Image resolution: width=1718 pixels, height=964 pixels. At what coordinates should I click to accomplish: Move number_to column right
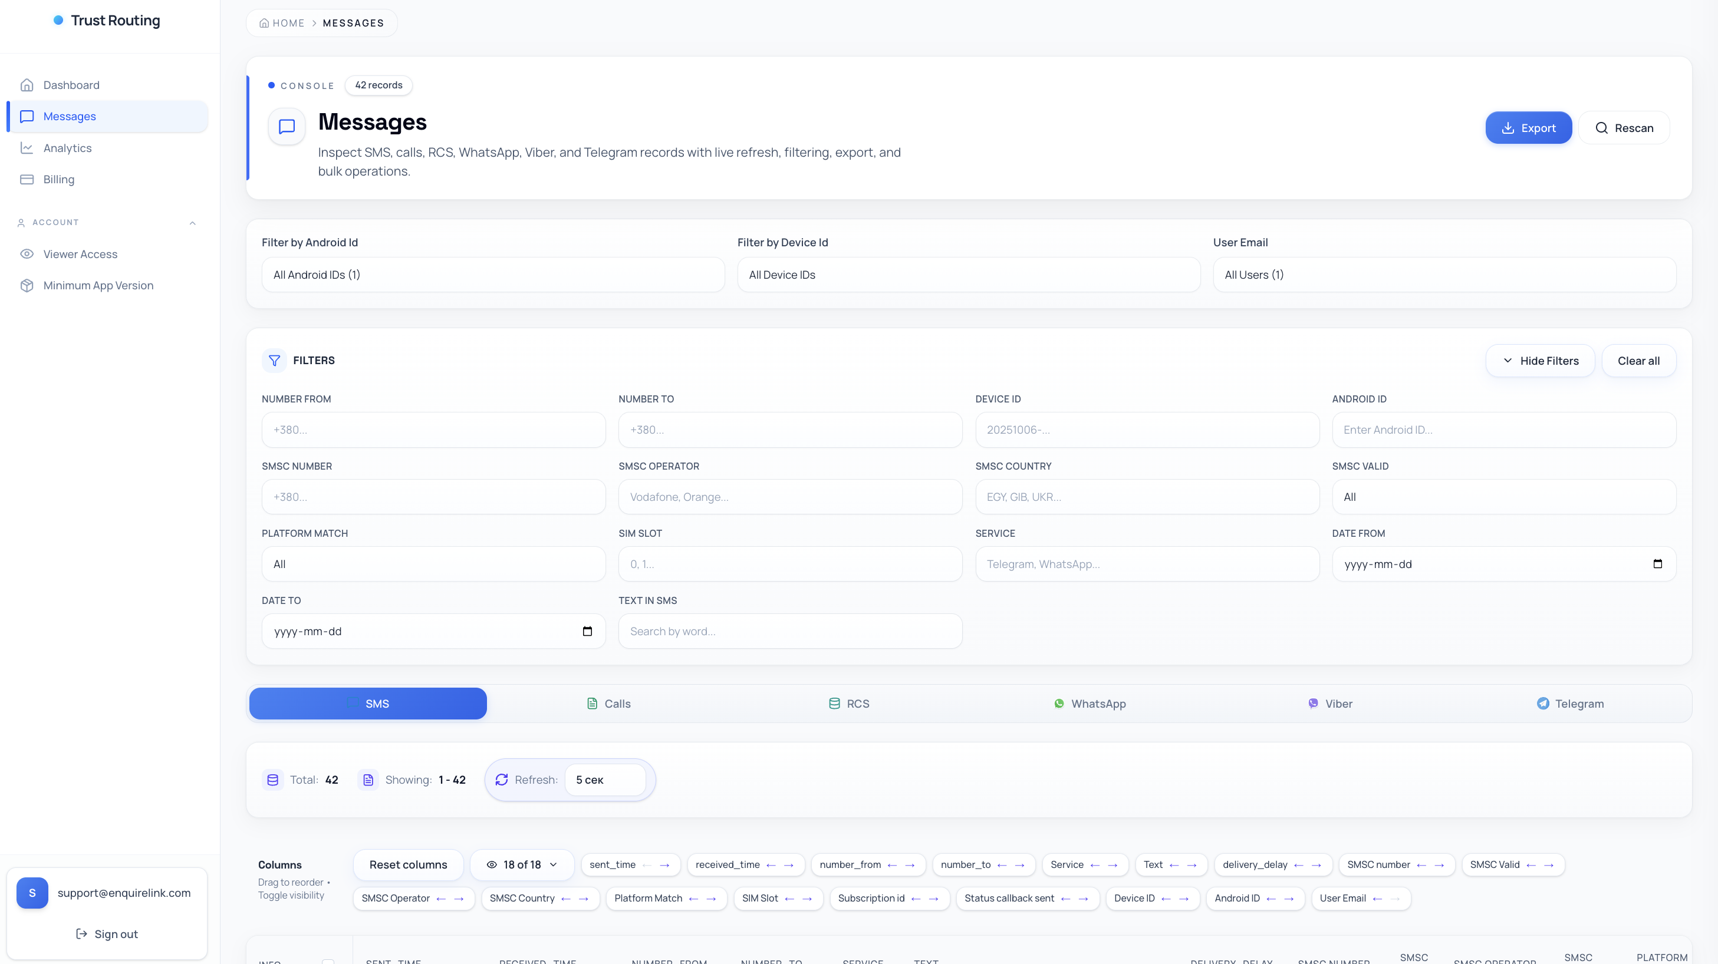click(1020, 864)
